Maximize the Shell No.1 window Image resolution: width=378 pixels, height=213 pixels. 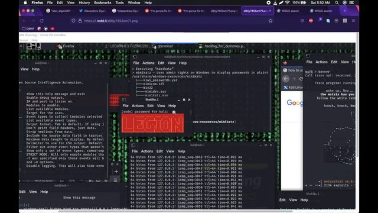pyautogui.click(x=184, y=99)
